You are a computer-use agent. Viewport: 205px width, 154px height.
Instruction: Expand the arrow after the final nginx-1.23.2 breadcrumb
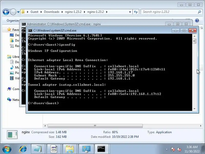tap(107, 12)
